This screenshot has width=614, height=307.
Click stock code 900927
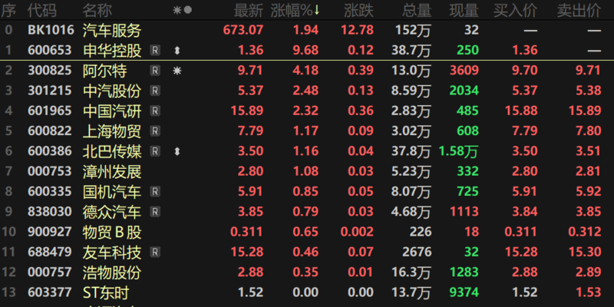click(x=50, y=233)
